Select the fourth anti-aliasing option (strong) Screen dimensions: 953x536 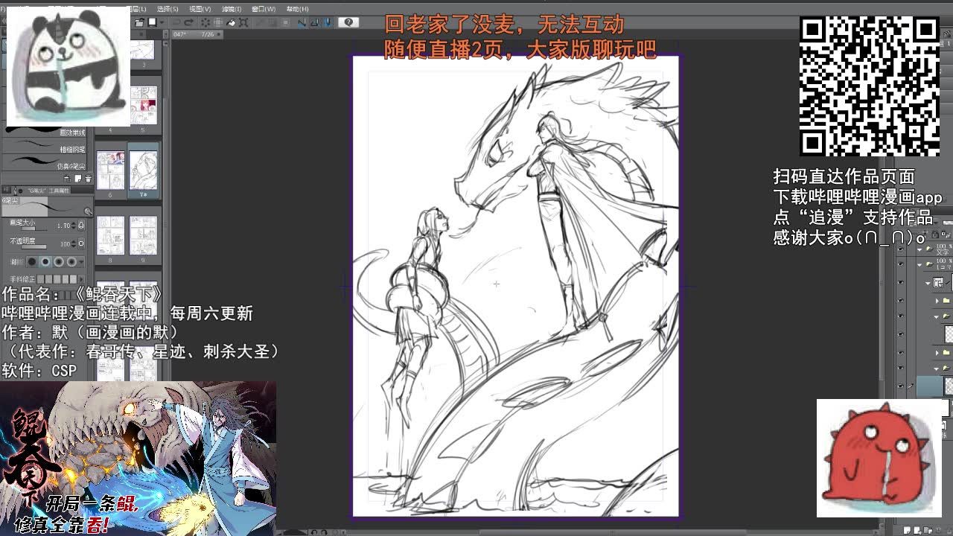coord(72,261)
